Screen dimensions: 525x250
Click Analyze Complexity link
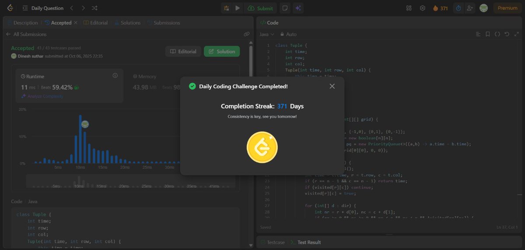click(42, 96)
